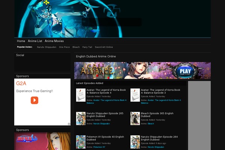Open Bleach Episode 365 English Dubbed title

[157, 115]
